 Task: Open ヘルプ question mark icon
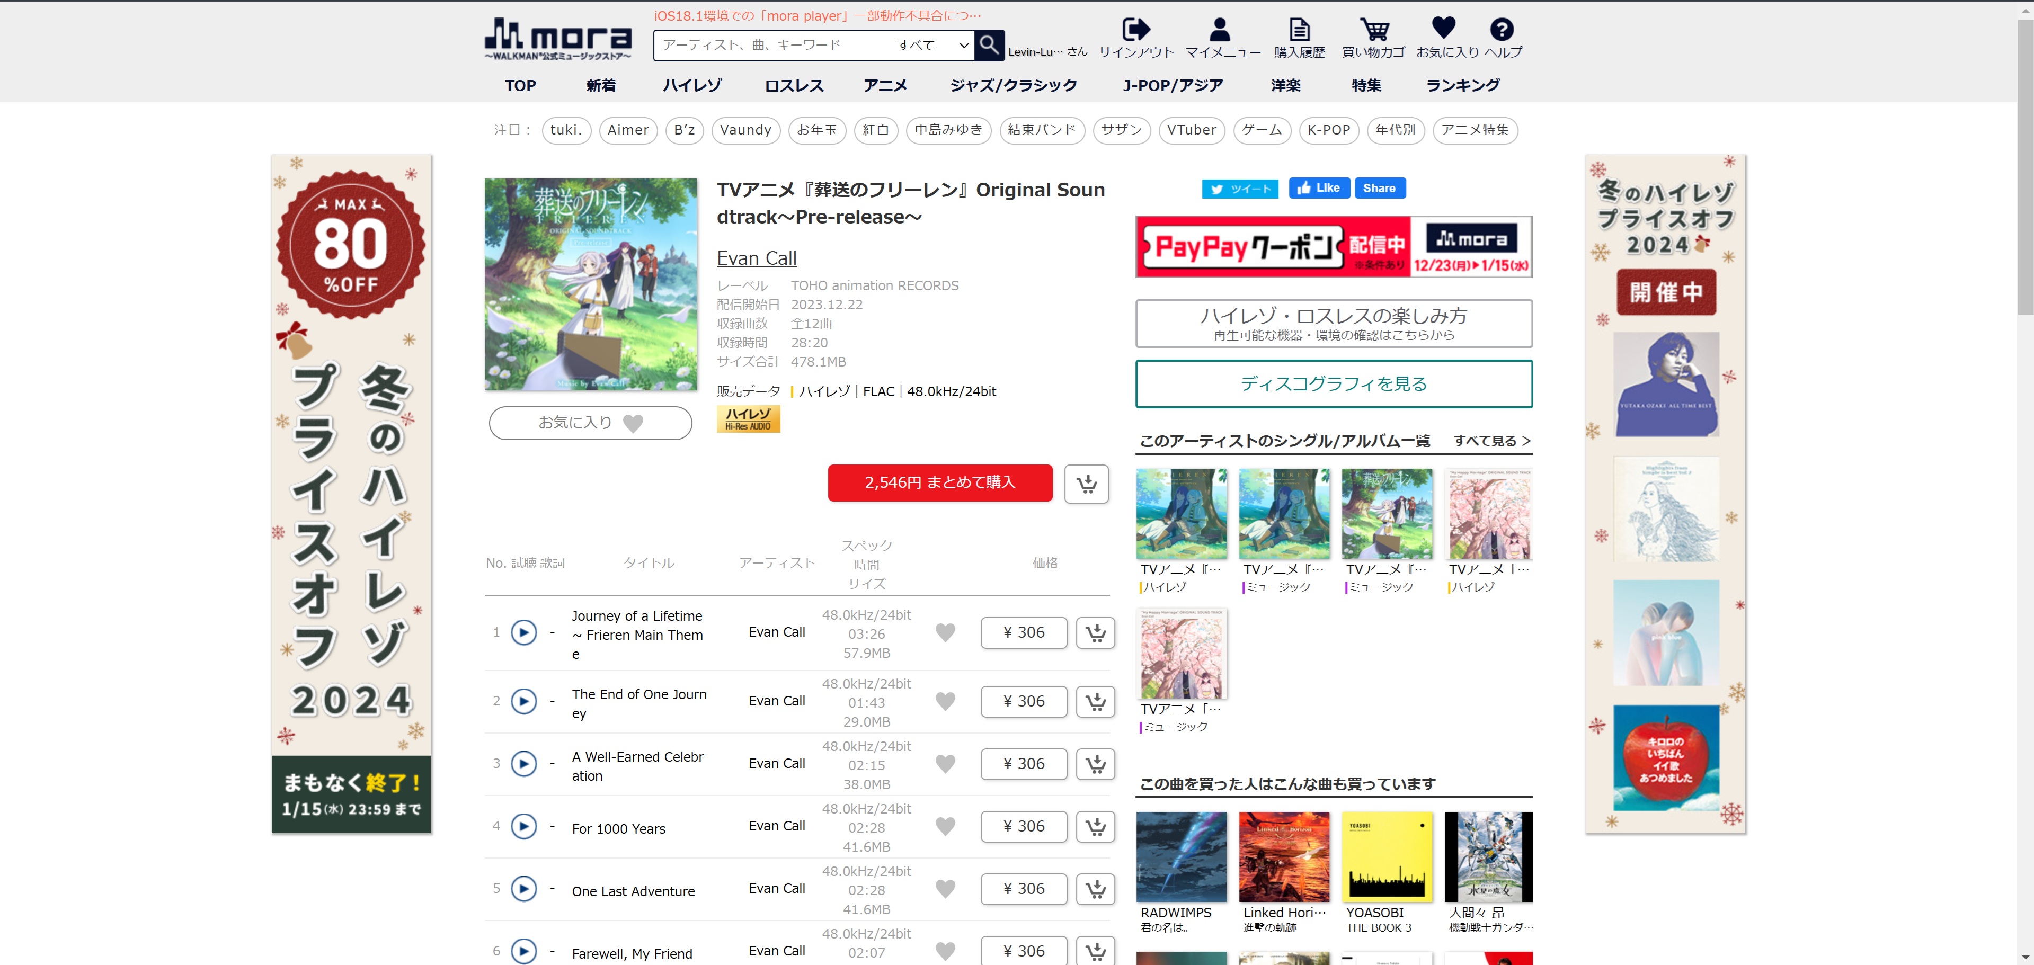click(1502, 30)
